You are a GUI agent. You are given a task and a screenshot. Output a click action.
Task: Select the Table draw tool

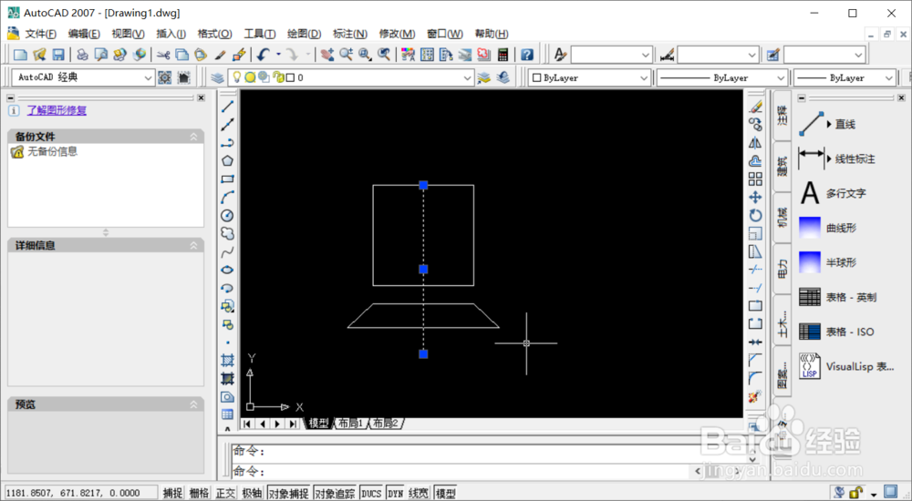pos(227,414)
